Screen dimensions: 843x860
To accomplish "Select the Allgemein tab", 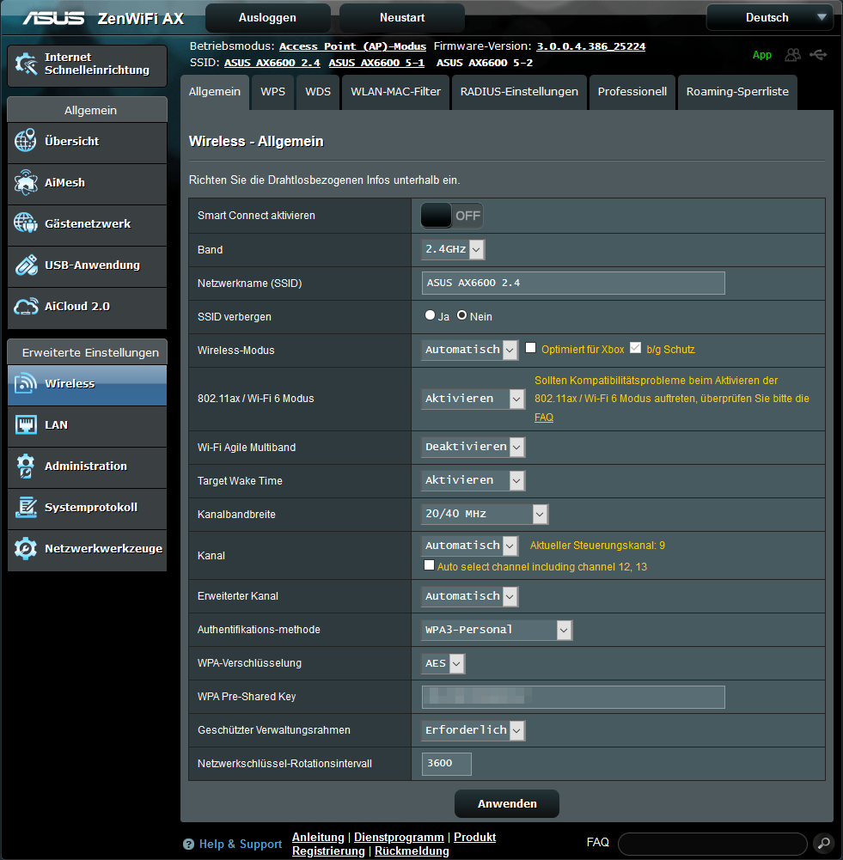I will pos(215,92).
